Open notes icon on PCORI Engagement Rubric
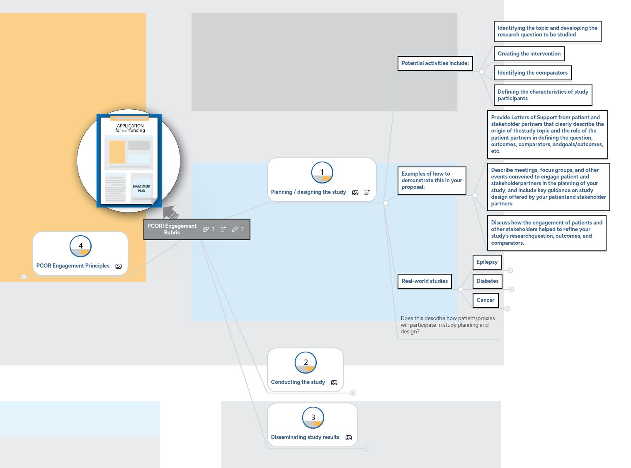The width and height of the screenshot is (631, 468). click(x=223, y=229)
